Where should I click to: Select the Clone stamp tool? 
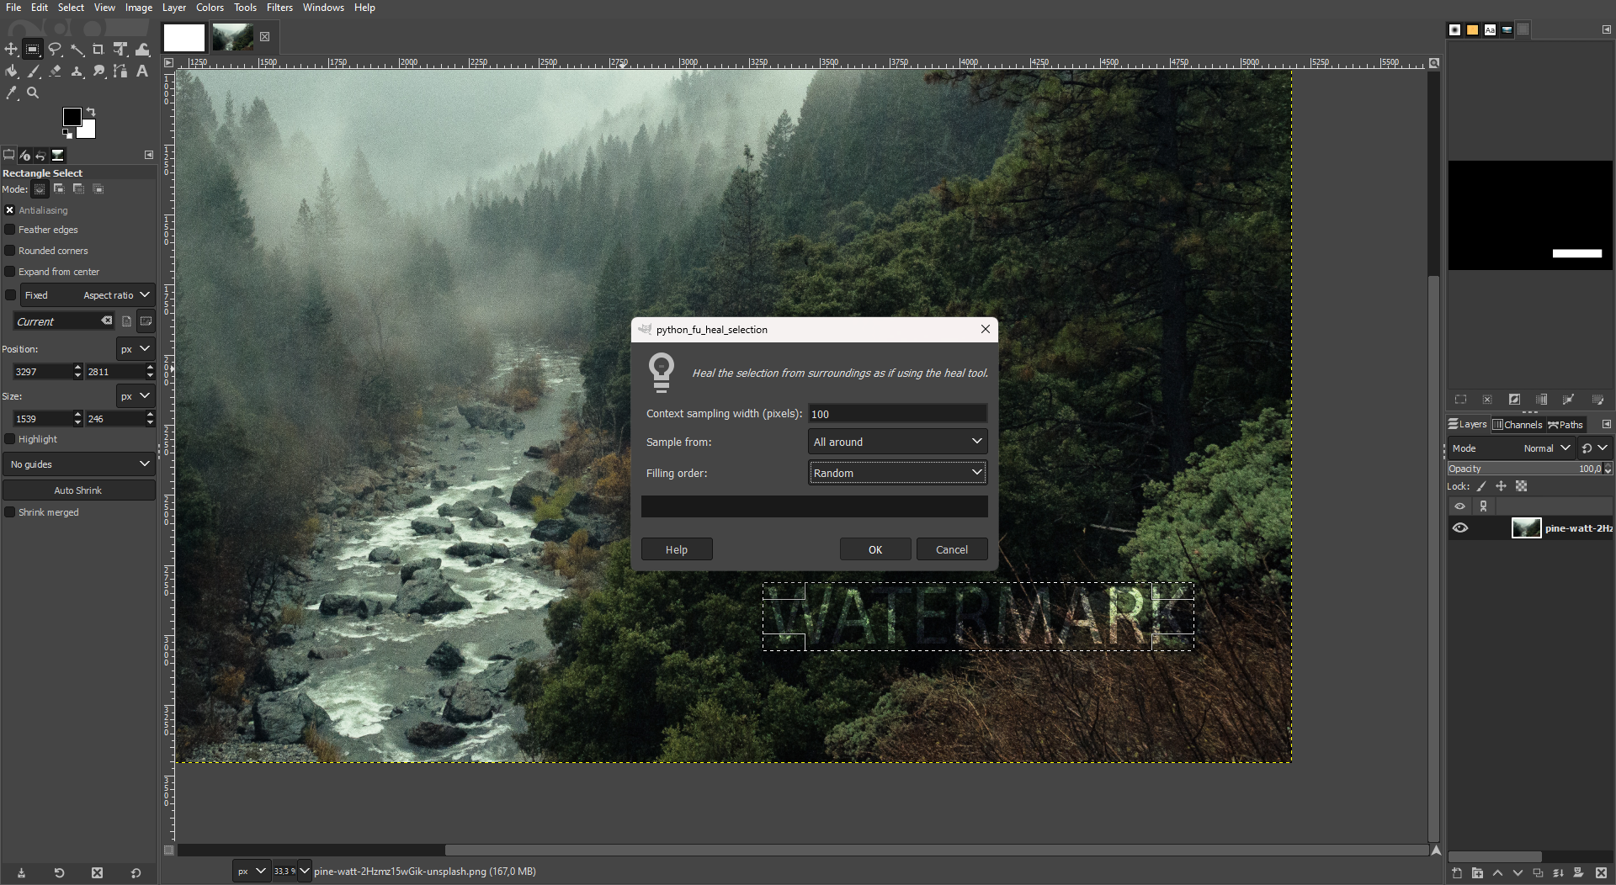tap(77, 72)
